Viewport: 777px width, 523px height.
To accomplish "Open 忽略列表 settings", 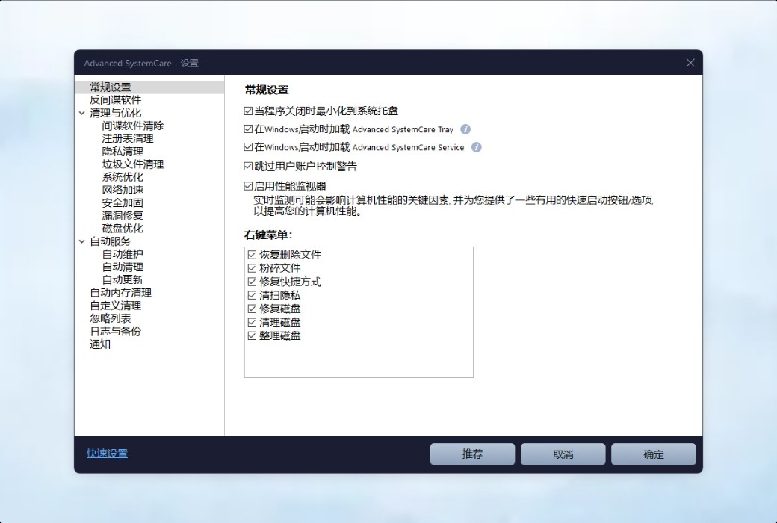I will tap(111, 319).
